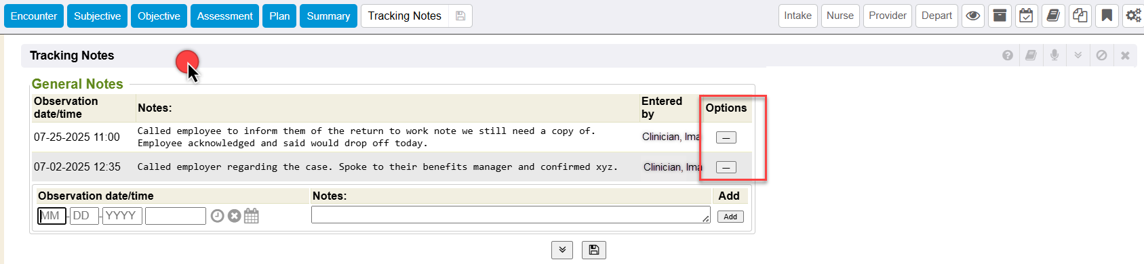Open the archive box icon
The height and width of the screenshot is (264, 1144).
coord(1000,16)
